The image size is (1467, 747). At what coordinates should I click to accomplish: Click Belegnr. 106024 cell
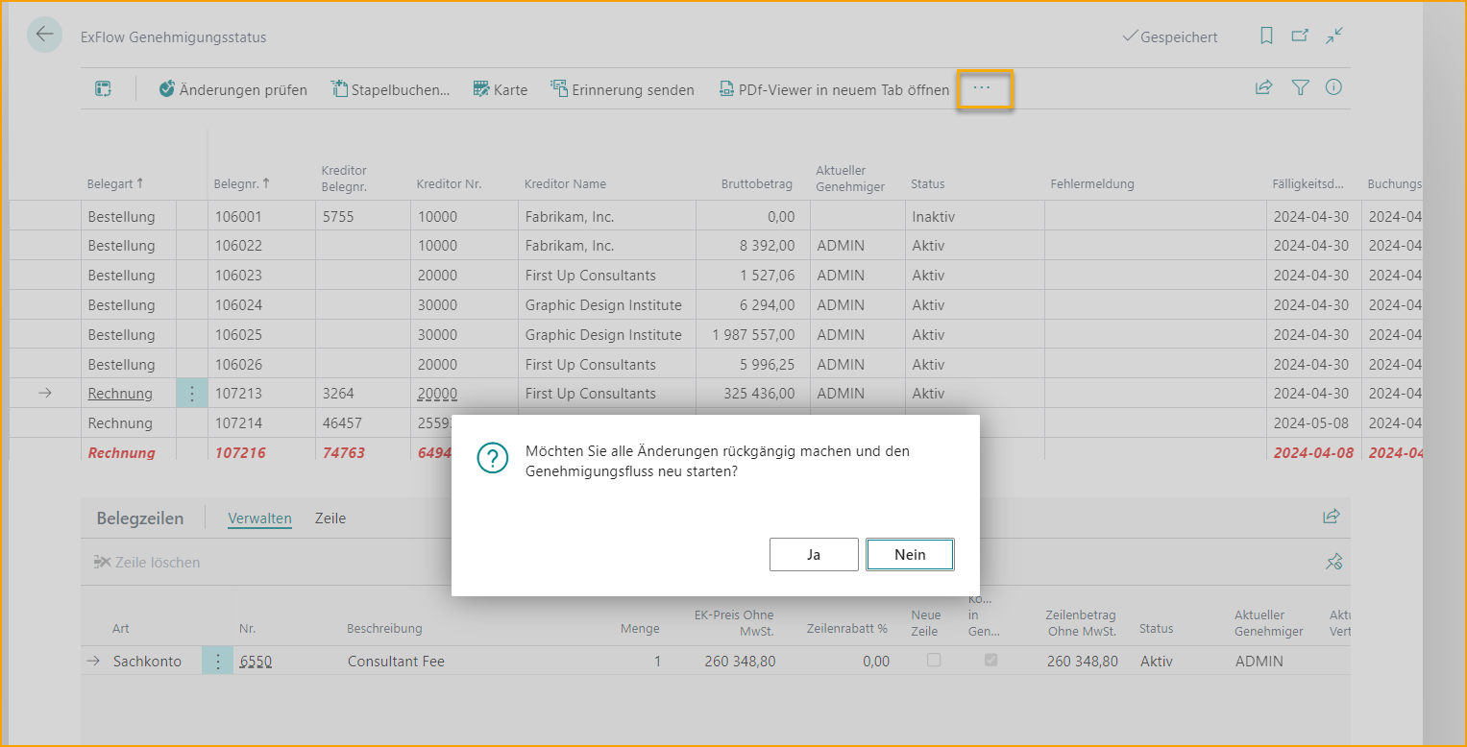[x=261, y=305]
